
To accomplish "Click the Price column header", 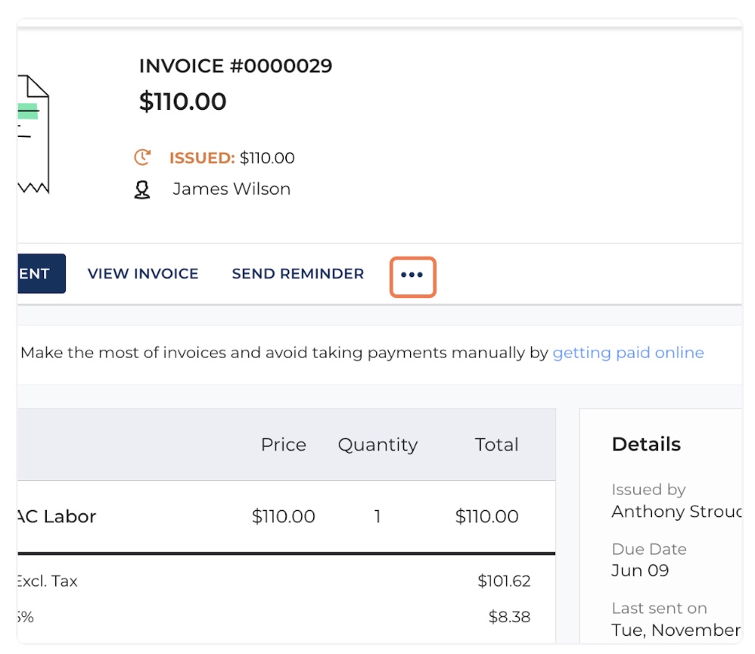I will coord(283,445).
